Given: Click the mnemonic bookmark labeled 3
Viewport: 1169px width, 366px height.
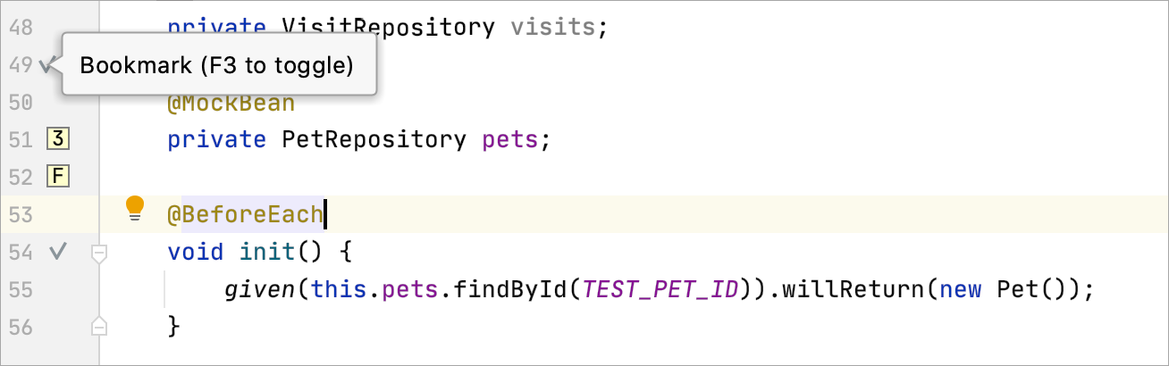Looking at the screenshot, I should coord(57,139).
